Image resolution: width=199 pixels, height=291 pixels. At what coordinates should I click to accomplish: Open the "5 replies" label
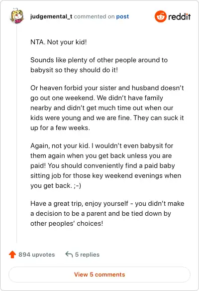click(x=87, y=255)
